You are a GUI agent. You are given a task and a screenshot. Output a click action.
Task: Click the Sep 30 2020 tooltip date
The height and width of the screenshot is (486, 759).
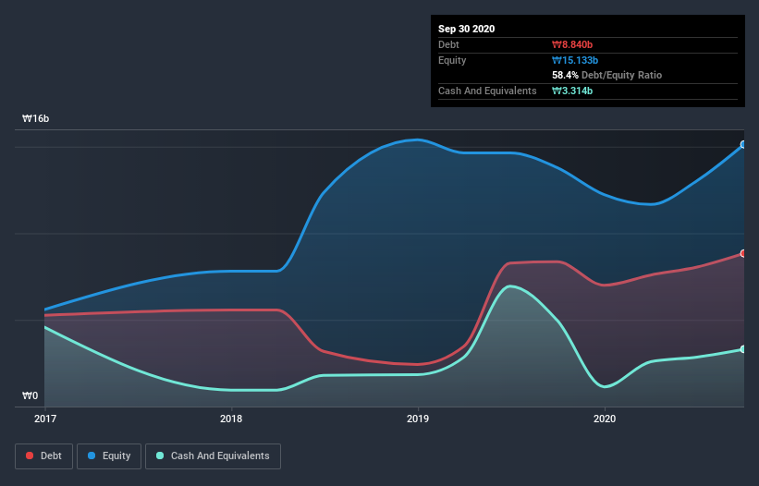coord(467,29)
